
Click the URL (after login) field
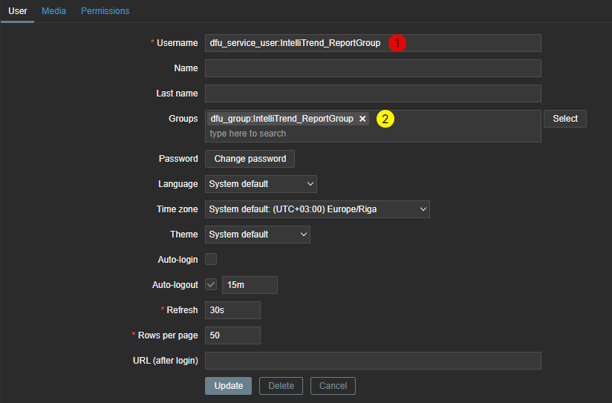coord(373,361)
